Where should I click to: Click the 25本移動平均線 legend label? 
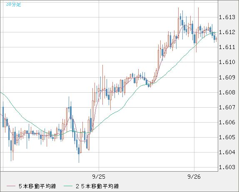pos(97,186)
